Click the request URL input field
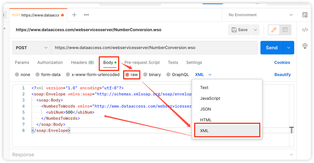 pos(154,48)
